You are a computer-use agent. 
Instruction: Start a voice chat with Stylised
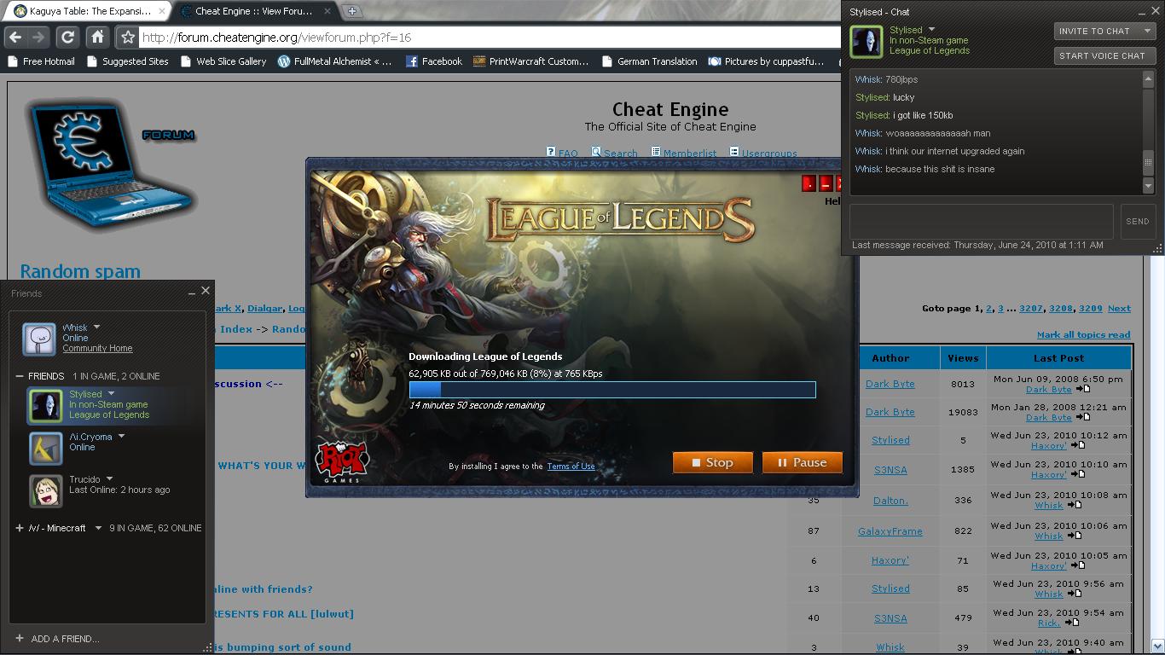tap(1104, 55)
